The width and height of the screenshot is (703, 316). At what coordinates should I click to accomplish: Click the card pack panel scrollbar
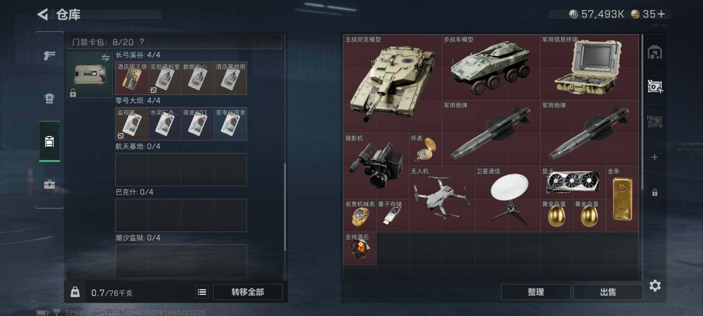click(x=285, y=207)
